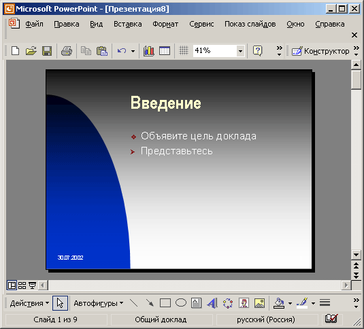364x329 pixels.
Task: Open the Вставка menu
Action: [x=128, y=24]
